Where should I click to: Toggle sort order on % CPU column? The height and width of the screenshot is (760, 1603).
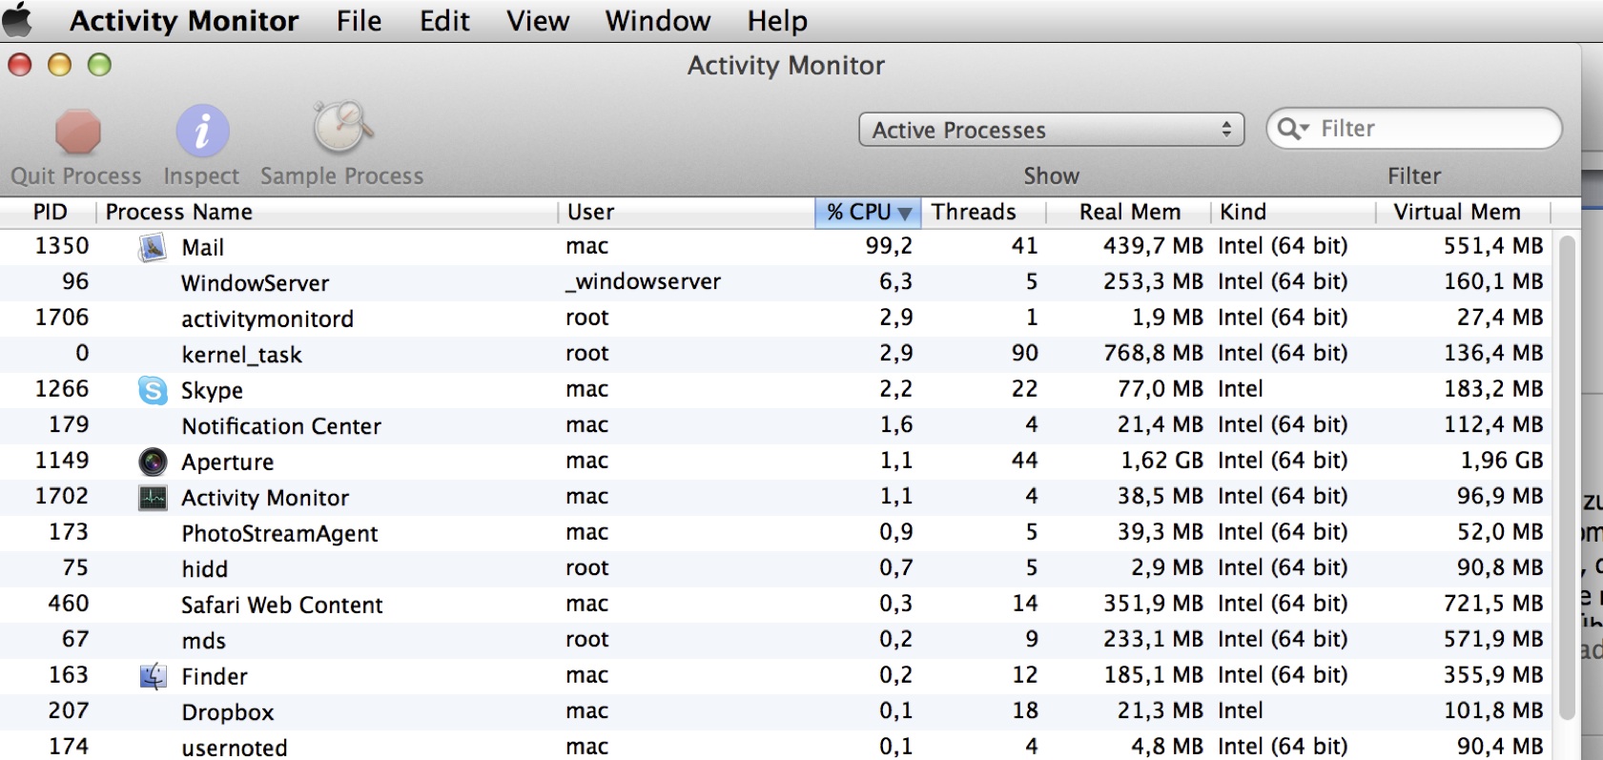tap(867, 212)
